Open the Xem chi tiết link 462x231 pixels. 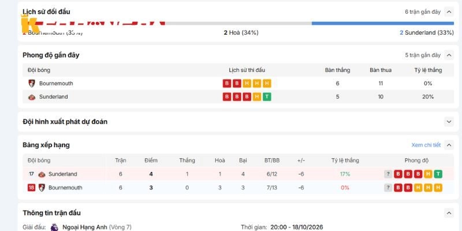(x=426, y=145)
